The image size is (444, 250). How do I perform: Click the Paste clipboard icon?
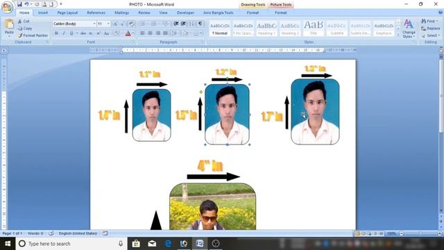click(9, 24)
